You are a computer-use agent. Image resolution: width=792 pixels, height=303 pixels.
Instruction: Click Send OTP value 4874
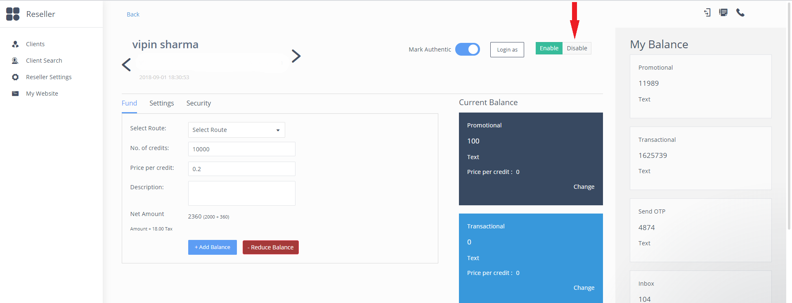(646, 228)
